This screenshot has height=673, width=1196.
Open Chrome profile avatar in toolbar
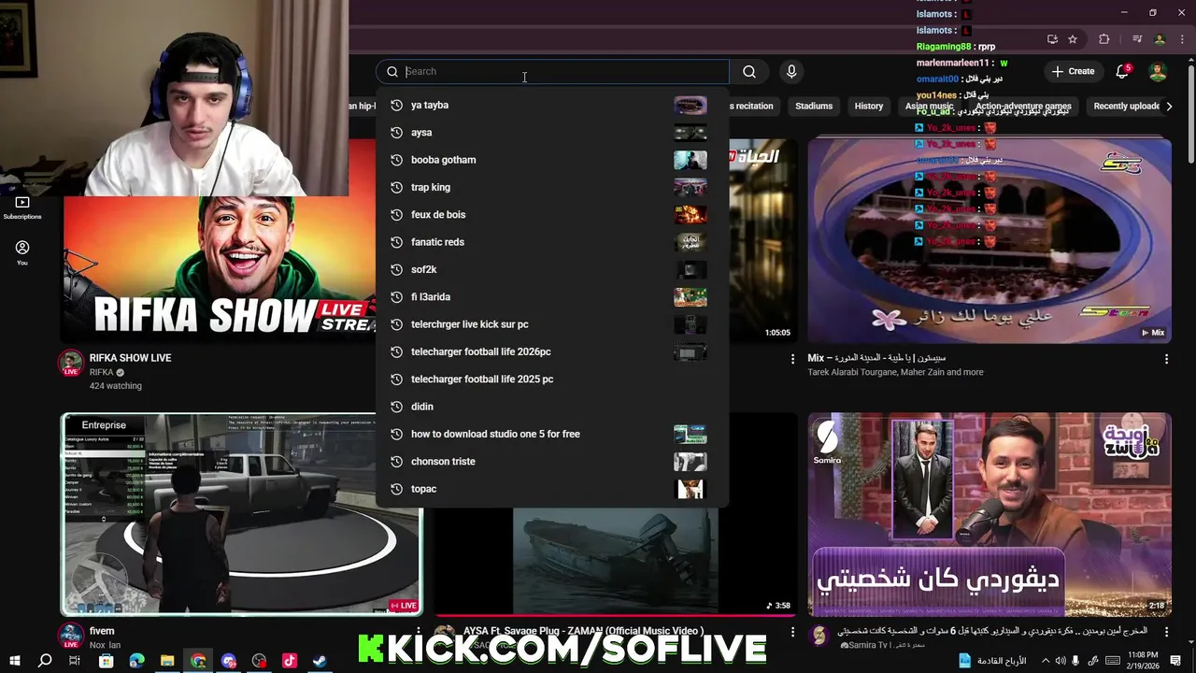click(x=1160, y=39)
